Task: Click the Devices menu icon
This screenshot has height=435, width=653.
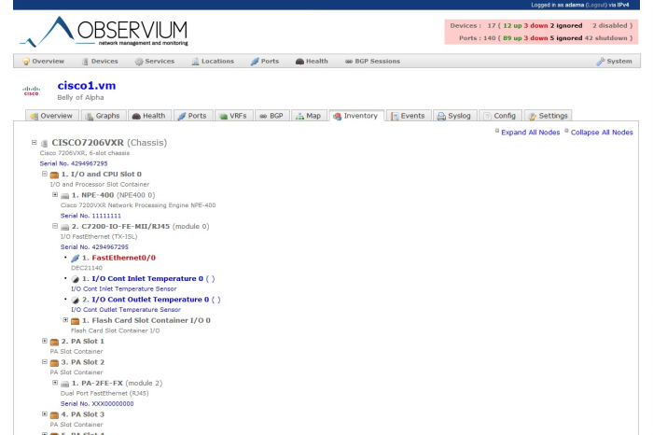Action: pos(85,62)
